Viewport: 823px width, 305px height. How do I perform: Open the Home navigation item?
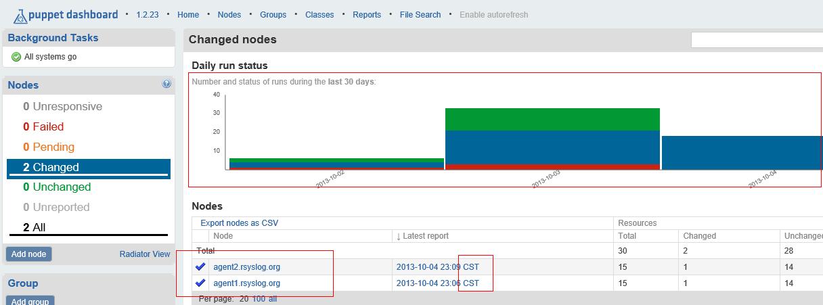pos(188,14)
